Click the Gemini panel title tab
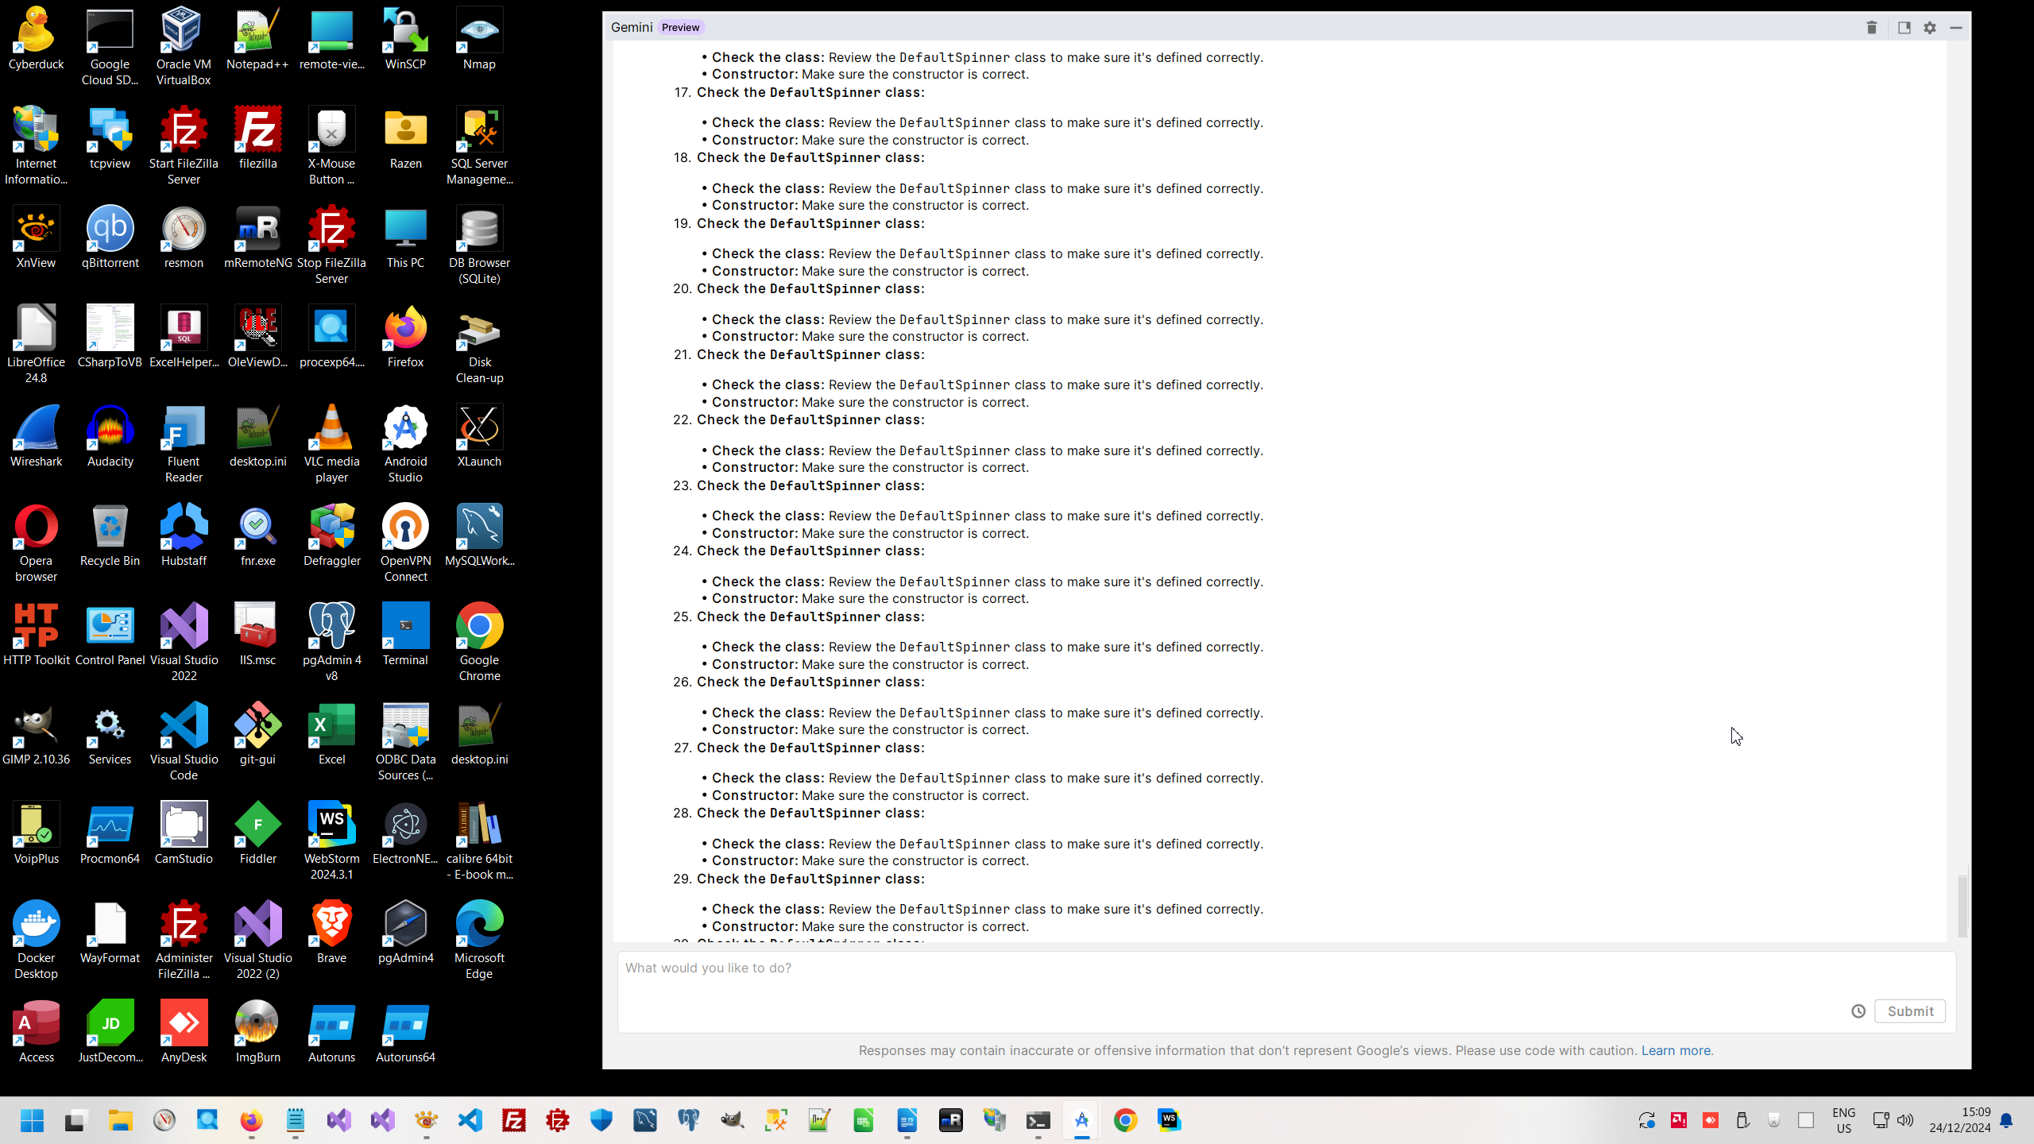2034x1144 pixels. 632,27
